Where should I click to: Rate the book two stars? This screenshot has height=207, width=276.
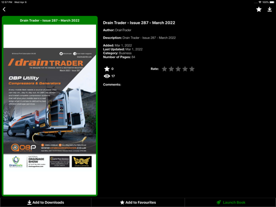171,69
